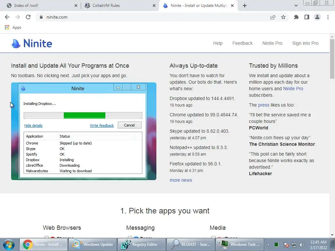Click the 'Web Browsers' category heading
The image size is (335, 251).
tap(62, 228)
